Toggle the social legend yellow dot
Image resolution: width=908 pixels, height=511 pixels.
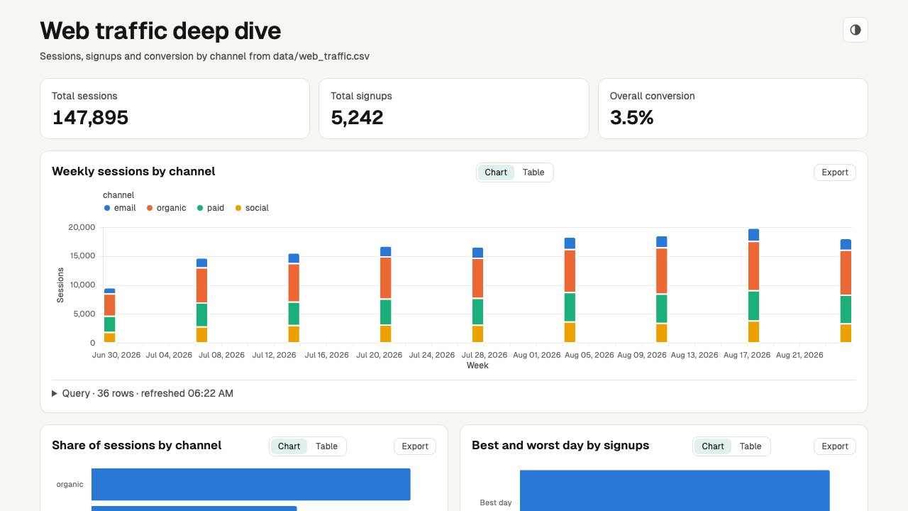(x=238, y=208)
